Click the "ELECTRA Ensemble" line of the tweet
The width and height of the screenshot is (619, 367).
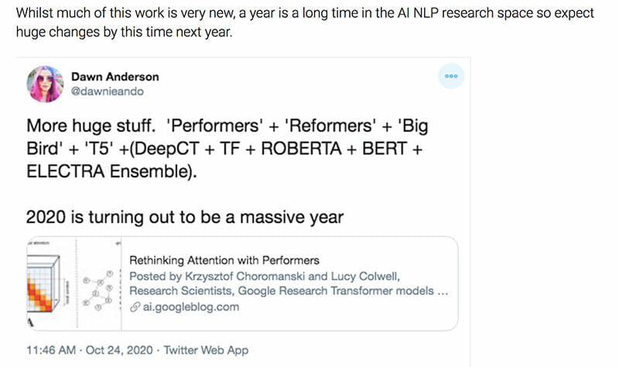point(111,171)
